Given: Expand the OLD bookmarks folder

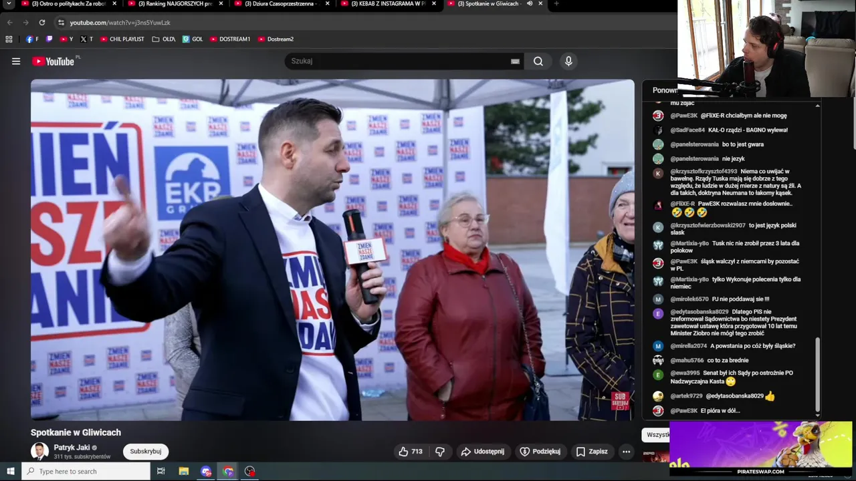Looking at the screenshot, I should [164, 39].
